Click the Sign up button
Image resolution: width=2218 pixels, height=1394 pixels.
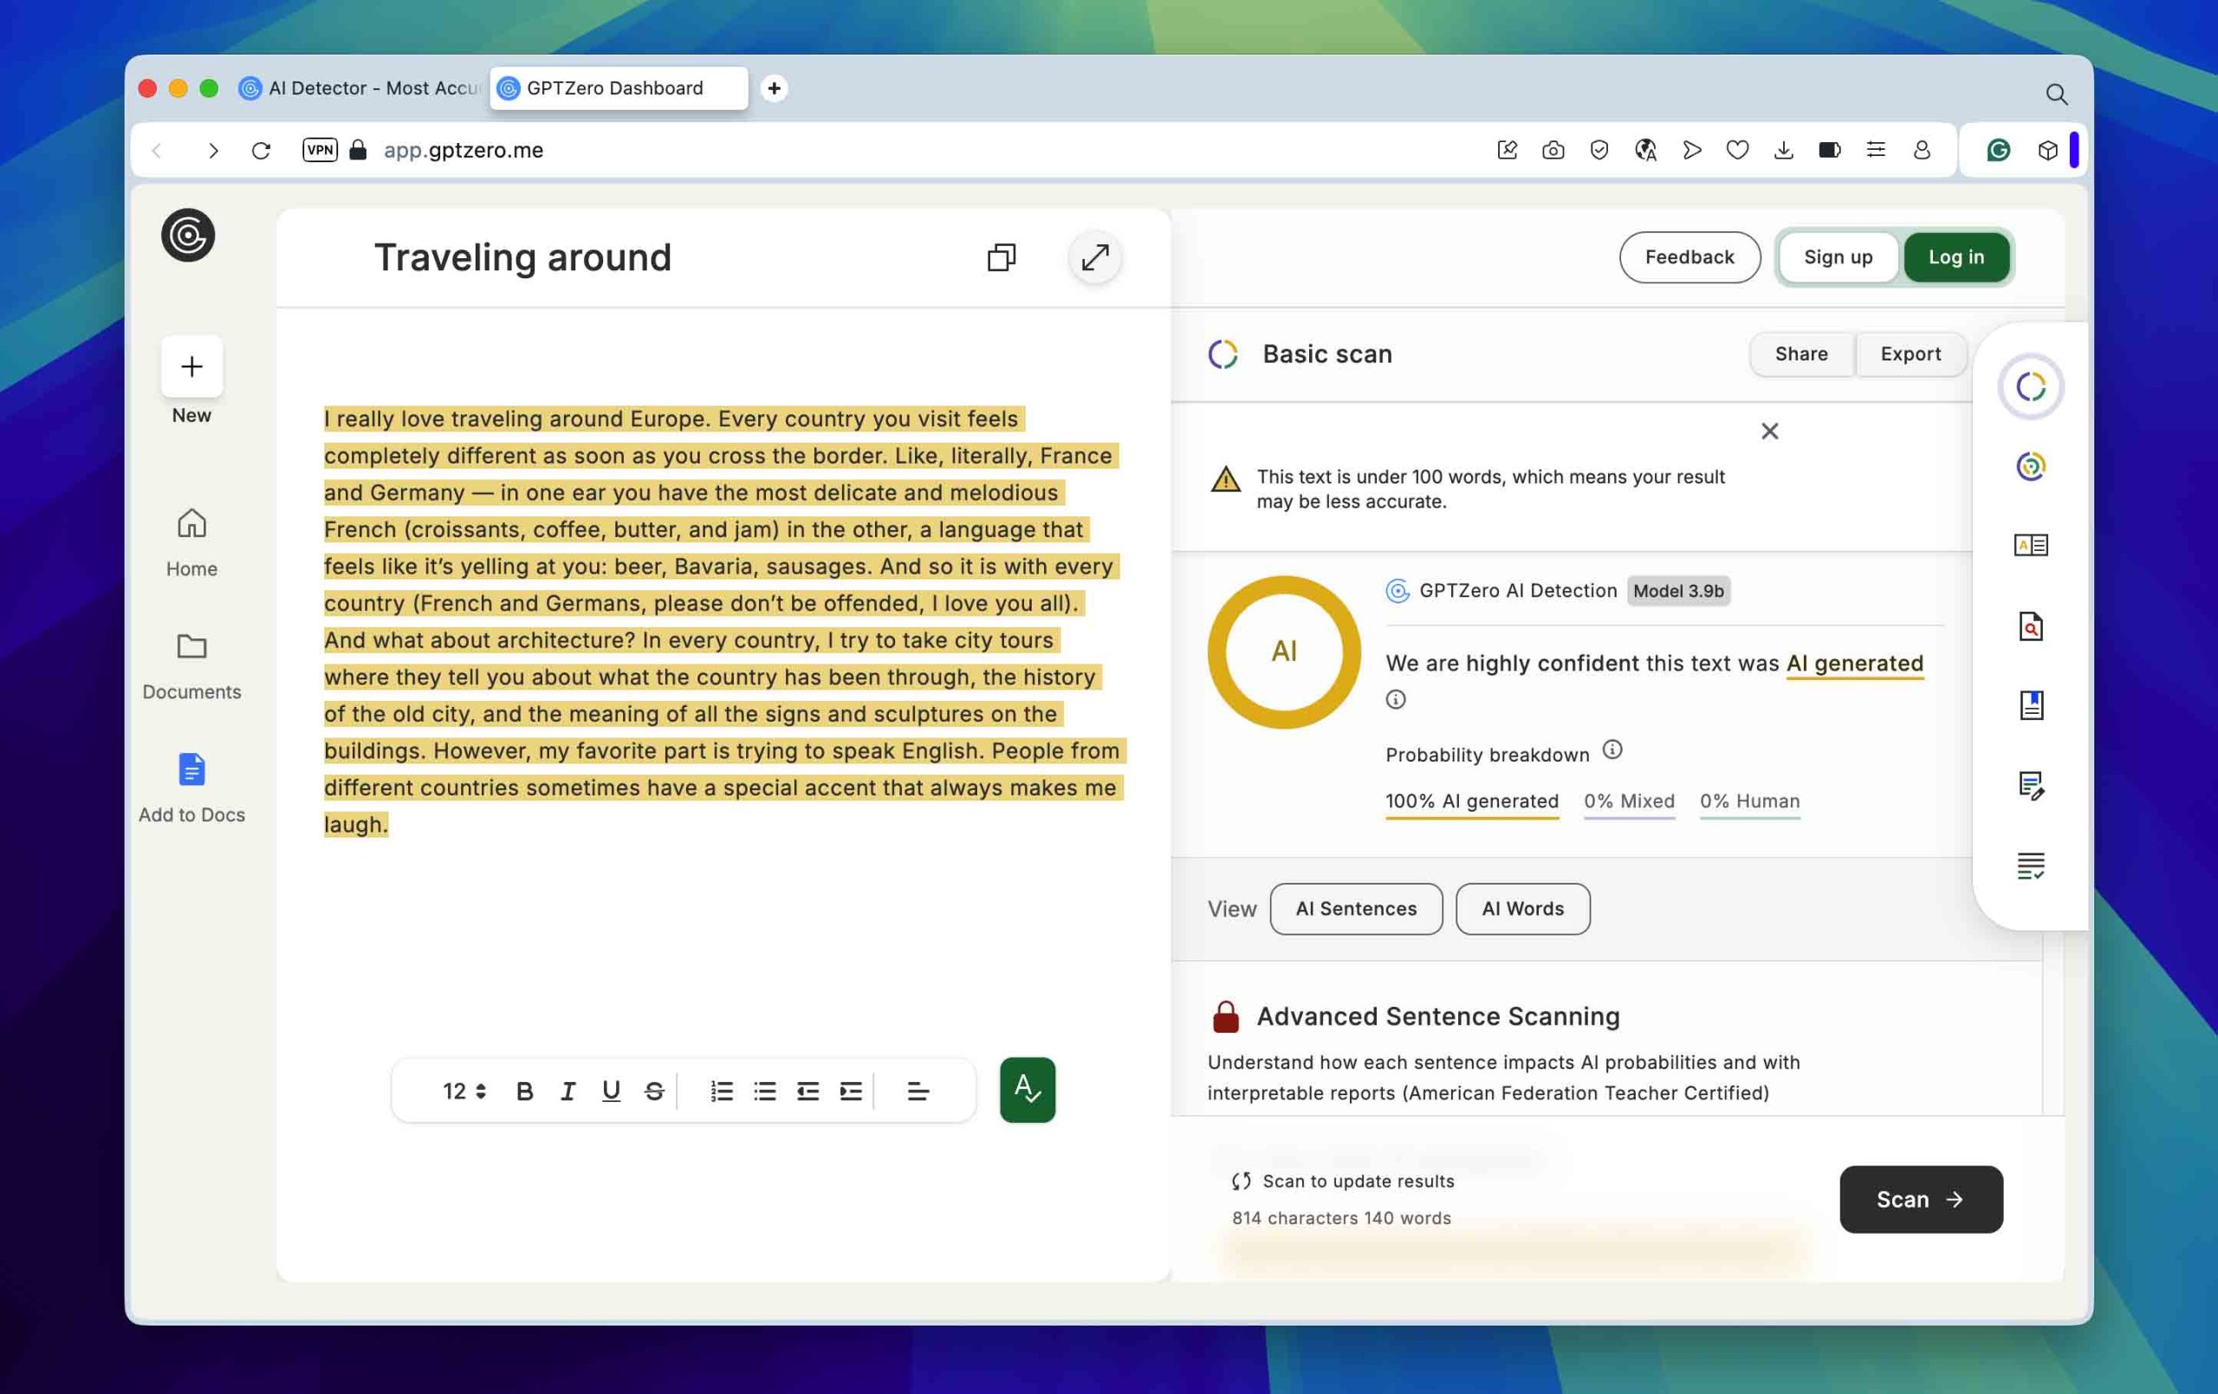1838,257
